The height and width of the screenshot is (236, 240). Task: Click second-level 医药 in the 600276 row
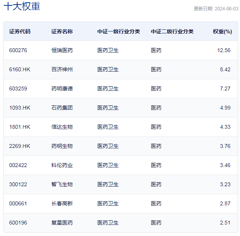click(156, 50)
